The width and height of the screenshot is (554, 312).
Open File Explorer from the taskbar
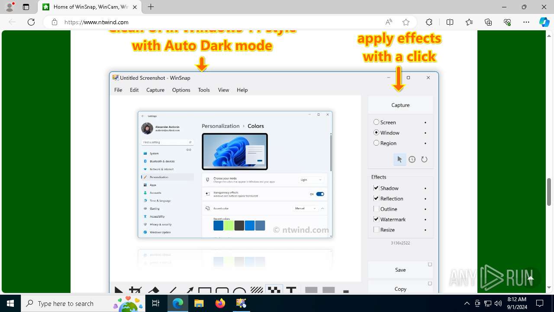(x=199, y=303)
